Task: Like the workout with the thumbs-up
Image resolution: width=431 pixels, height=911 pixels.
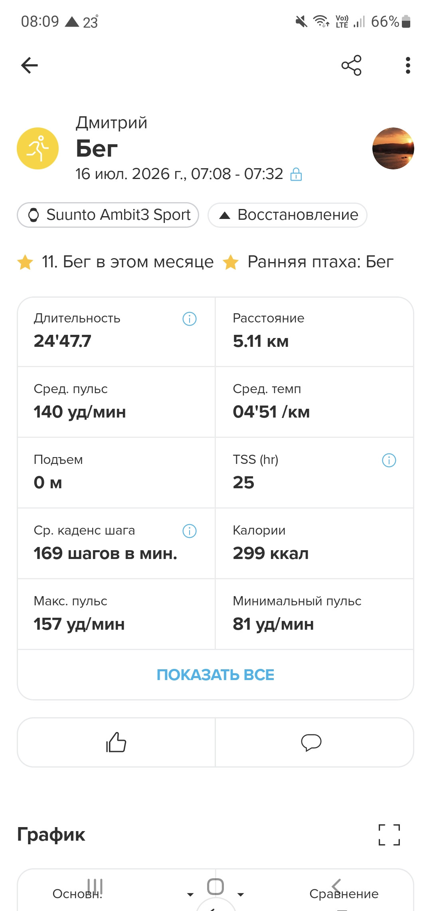Action: 116,742
